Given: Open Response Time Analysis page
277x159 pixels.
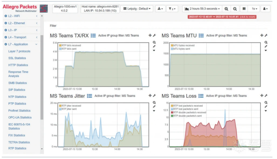Looking at the screenshot, I should point(18,74).
